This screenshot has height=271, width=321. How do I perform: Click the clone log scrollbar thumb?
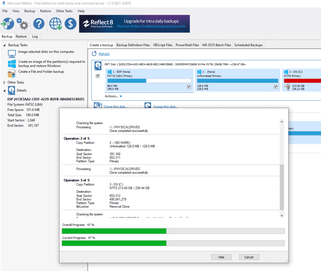tap(282, 187)
